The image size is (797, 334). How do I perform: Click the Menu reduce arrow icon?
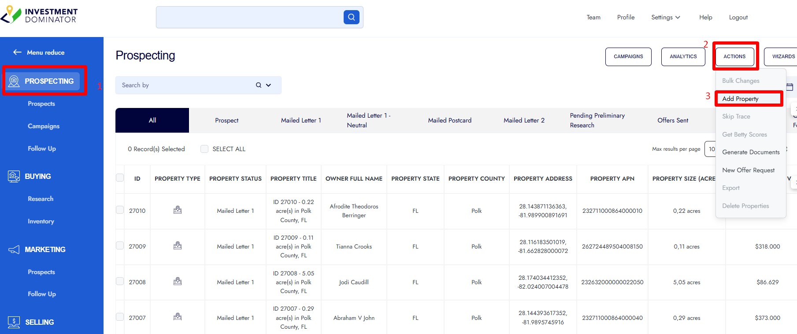pyautogui.click(x=17, y=52)
